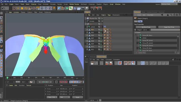Click the Camera object icon
This screenshot has height=102, width=181.
[83, 8]
